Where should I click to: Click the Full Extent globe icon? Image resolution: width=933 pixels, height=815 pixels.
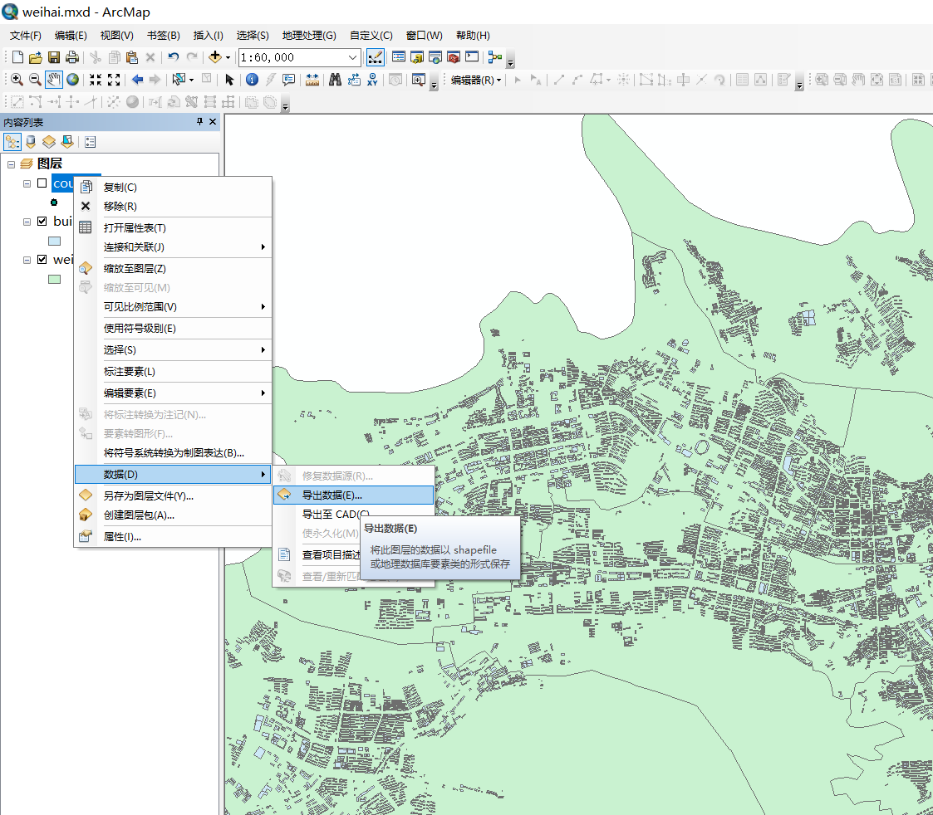[x=73, y=80]
